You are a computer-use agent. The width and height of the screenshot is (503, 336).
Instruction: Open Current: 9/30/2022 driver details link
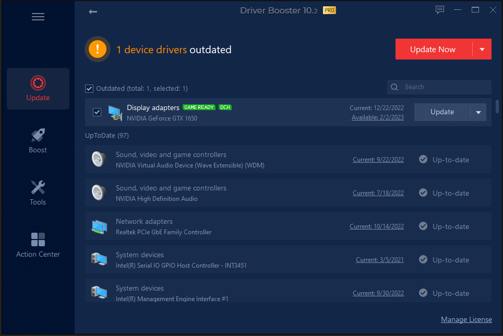tap(378, 293)
